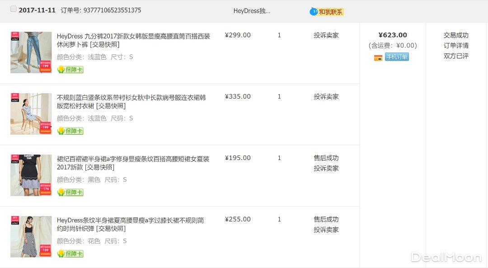Click 售后成功 for the ¥255.00 long skirt
Screen dimensions: 488x268
(x=326, y=219)
